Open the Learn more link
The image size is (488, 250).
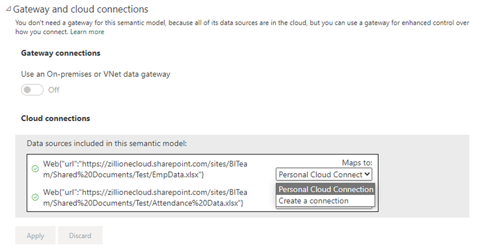87,32
